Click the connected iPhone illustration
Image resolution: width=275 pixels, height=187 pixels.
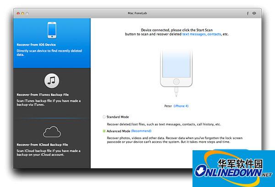(176, 73)
